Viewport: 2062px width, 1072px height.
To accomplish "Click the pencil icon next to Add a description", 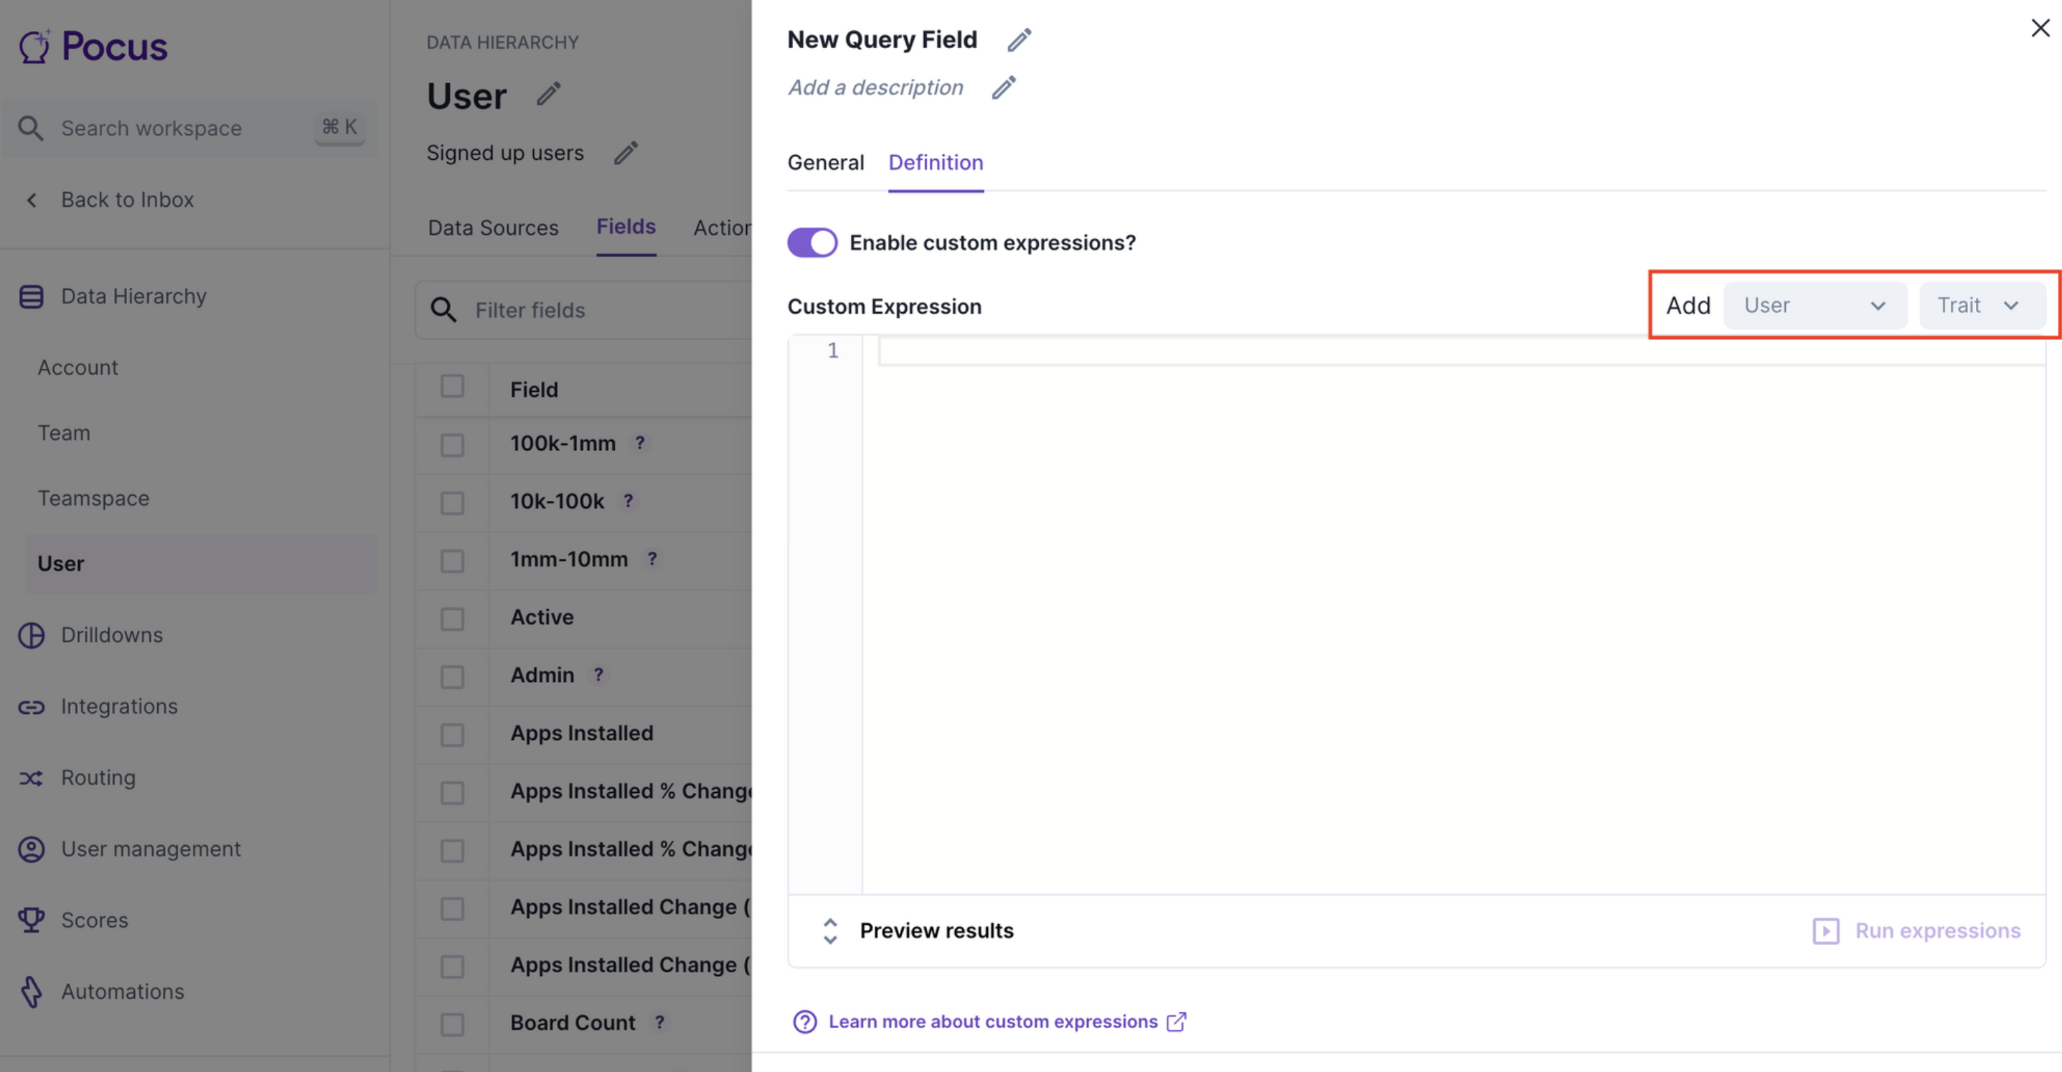I will pos(1004,88).
